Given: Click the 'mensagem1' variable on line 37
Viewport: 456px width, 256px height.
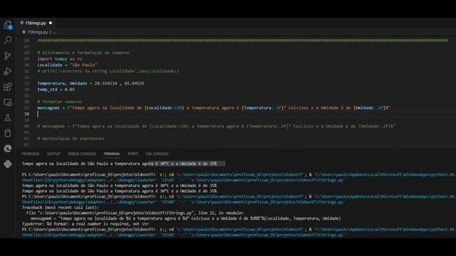Looking at the screenshot, I should (x=48, y=108).
